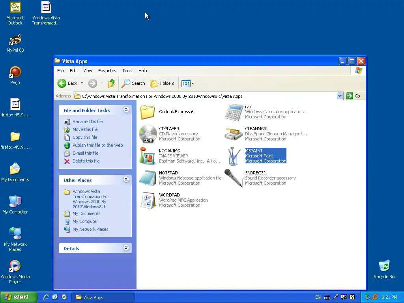
Task: Open the Forward history dropdown arrow
Action: coord(102,83)
